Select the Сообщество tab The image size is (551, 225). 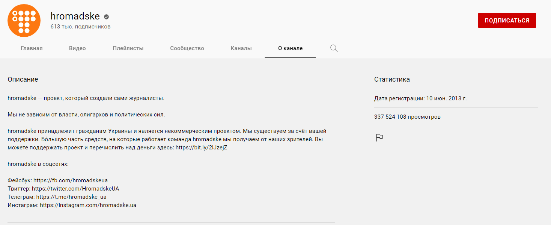click(x=187, y=48)
